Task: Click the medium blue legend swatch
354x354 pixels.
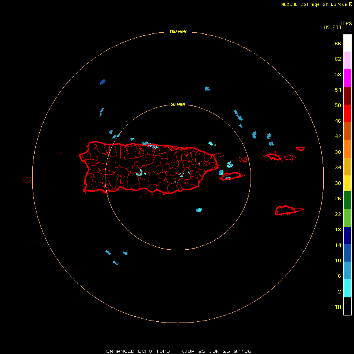Action: pos(347,253)
